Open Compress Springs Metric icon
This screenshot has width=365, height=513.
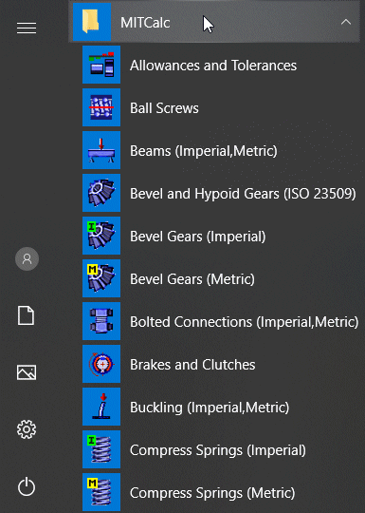(101, 492)
